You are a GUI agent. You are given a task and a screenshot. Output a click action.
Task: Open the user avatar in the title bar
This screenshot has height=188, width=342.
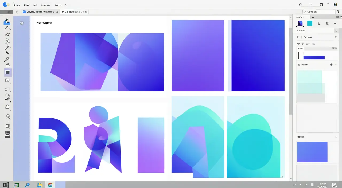click(335, 5)
